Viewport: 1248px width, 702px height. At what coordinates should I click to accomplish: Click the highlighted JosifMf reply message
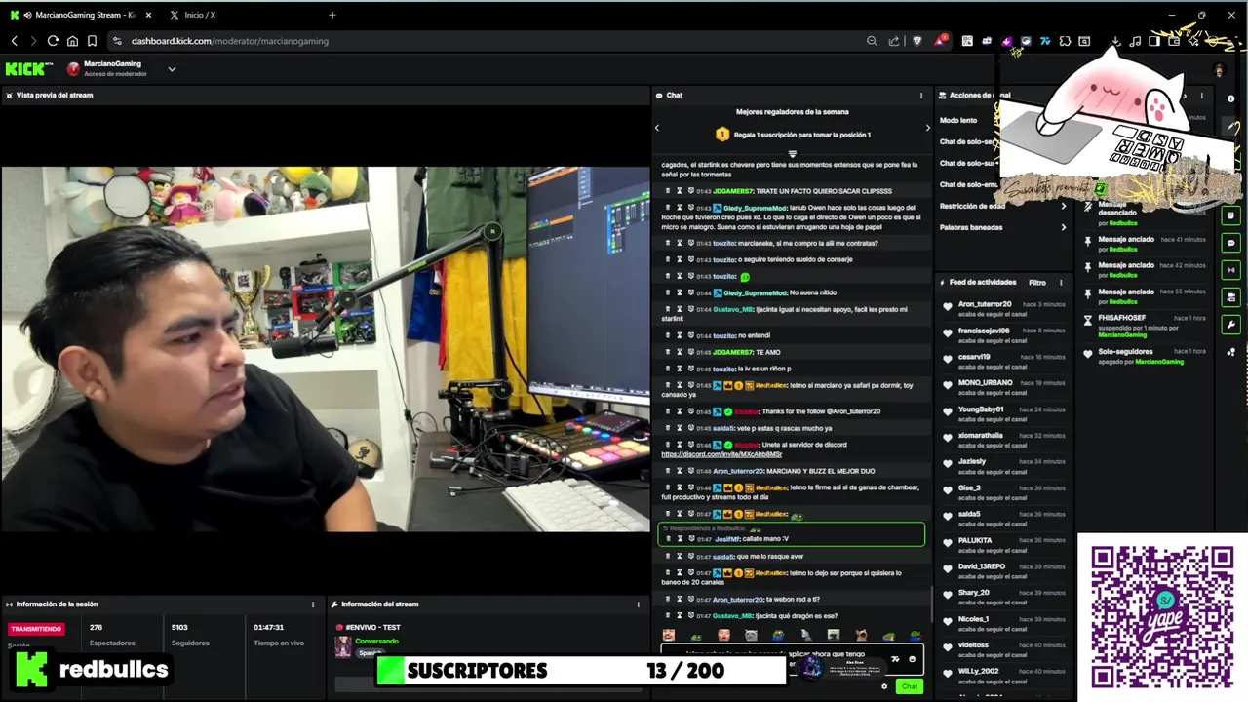(792, 534)
